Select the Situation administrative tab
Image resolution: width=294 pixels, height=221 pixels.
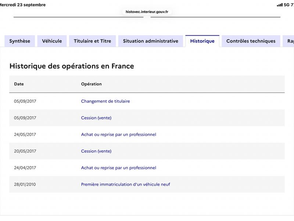point(151,41)
